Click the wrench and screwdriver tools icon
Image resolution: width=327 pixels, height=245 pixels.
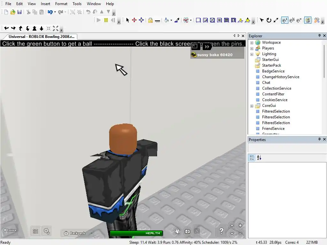[317, 20]
